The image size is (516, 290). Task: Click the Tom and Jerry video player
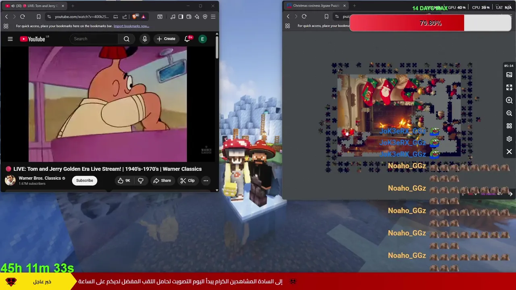pos(108,104)
